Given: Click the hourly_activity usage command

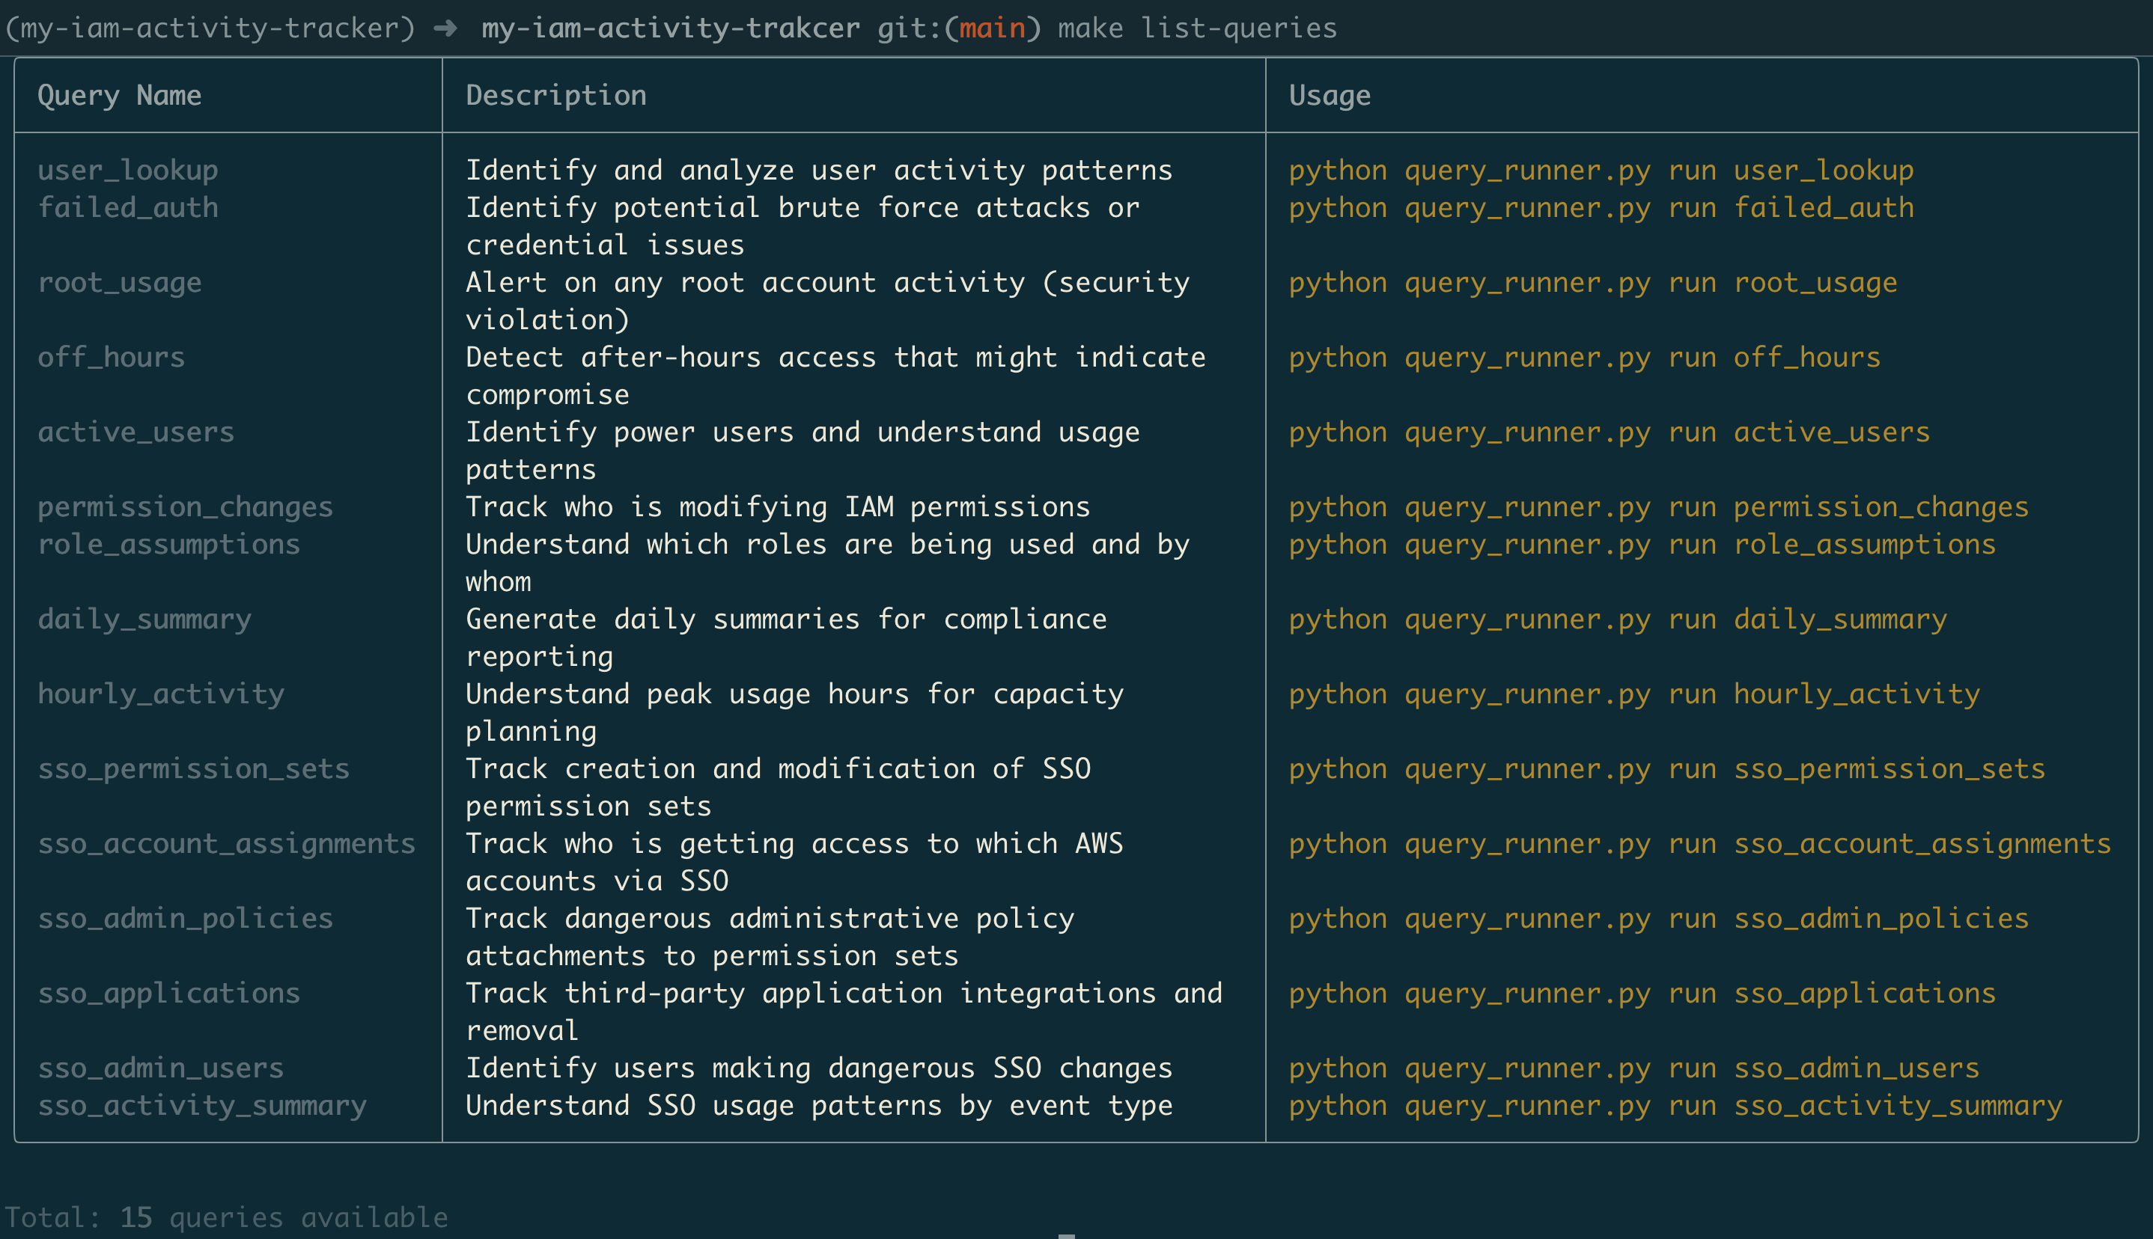Looking at the screenshot, I should click(1633, 694).
